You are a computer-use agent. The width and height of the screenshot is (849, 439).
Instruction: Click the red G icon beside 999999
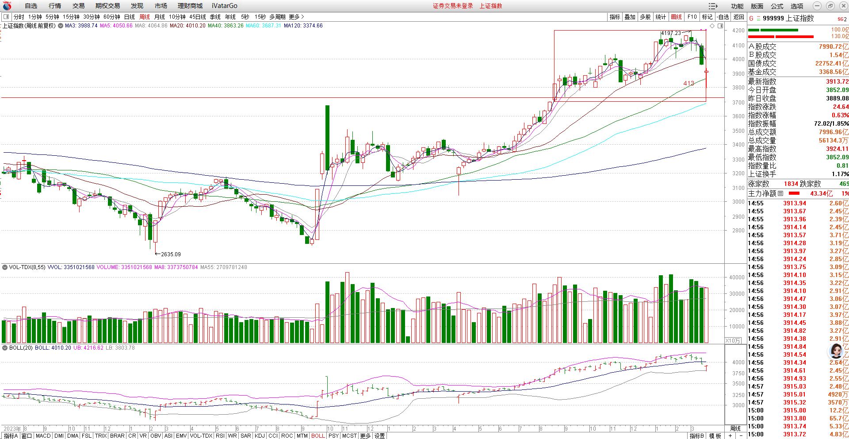tap(751, 19)
